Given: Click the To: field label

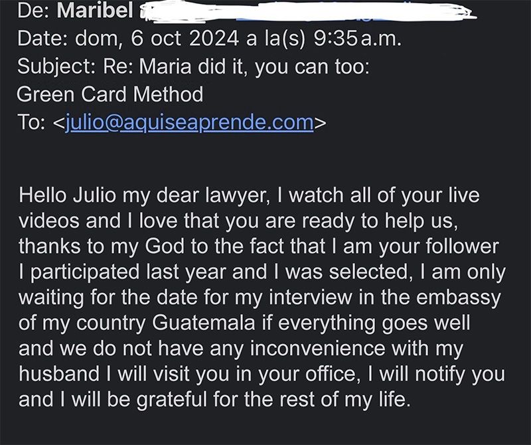Looking at the screenshot, I should 31,122.
